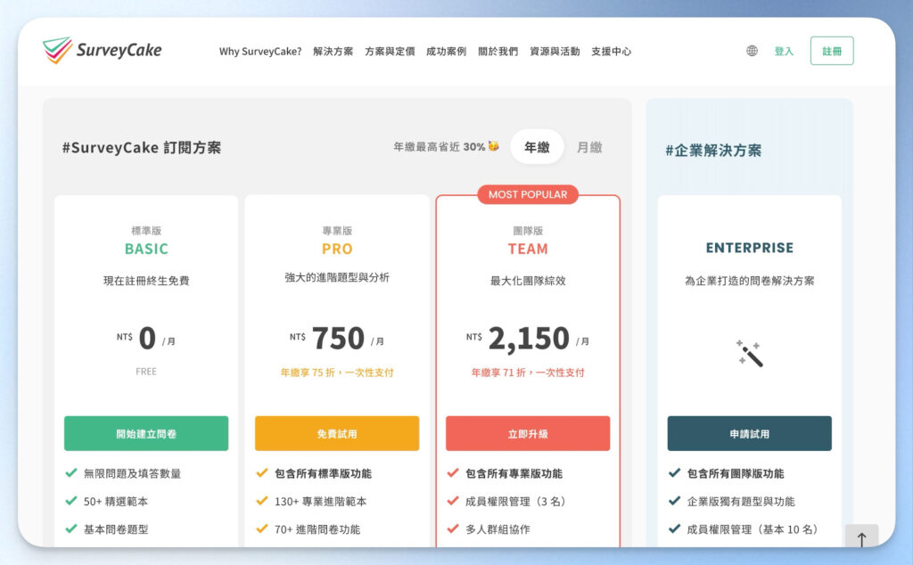913x565 pixels.
Task: Click the TEAM plan title
Action: click(528, 249)
